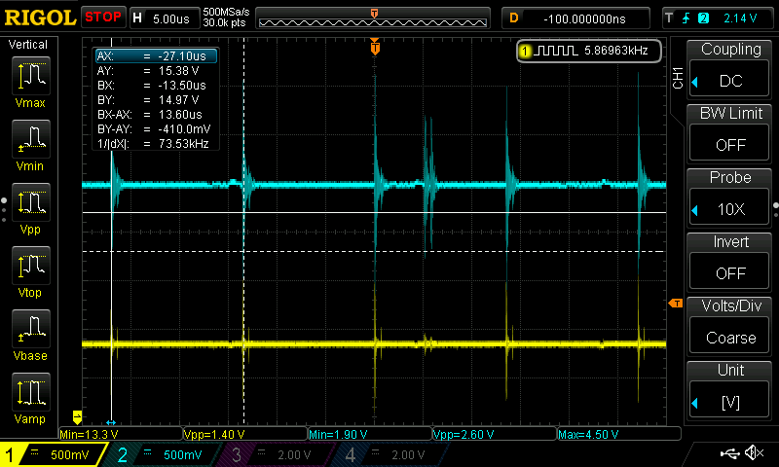
Task: Select the channel 1 tab
Action: (x=54, y=454)
